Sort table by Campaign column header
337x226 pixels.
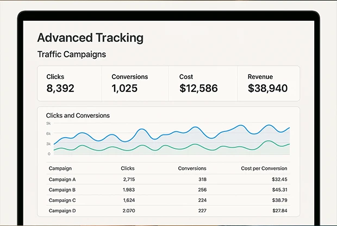[60, 168]
